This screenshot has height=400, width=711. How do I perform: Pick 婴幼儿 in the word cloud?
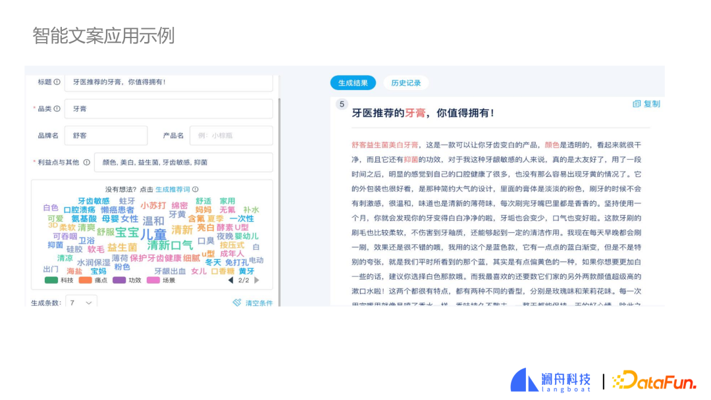pos(247,236)
